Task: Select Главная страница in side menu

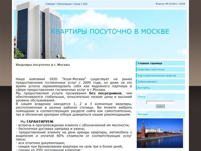Action: pos(160,63)
